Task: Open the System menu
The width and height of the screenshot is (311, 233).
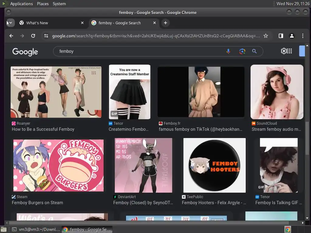Action: point(59,4)
